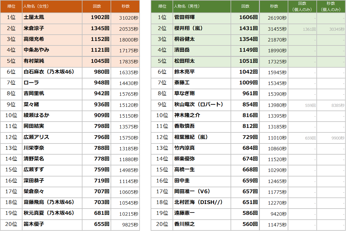Click the 30345秒 individual seconds cell
The image size is (346, 231).
[x=331, y=29]
